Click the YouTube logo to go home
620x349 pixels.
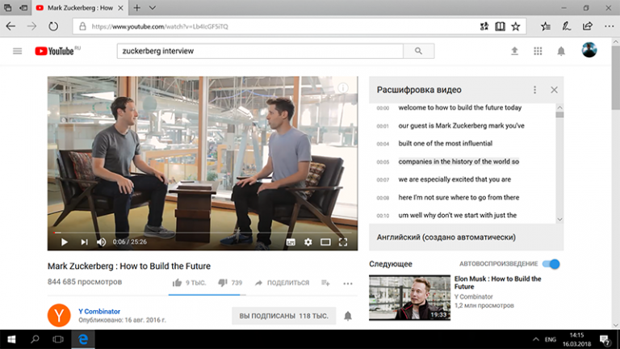click(x=56, y=52)
